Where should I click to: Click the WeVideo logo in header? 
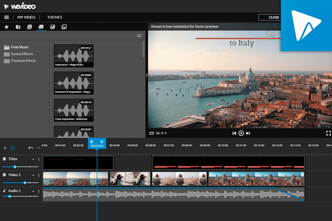20,6
